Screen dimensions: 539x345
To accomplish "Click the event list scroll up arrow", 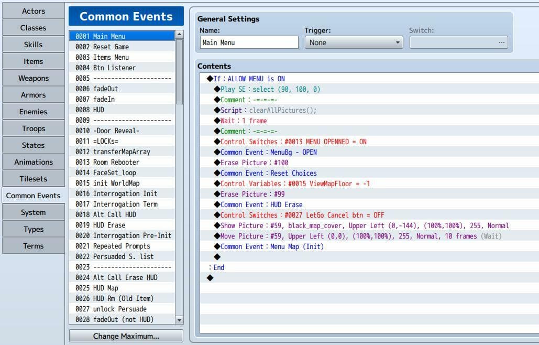I will [x=179, y=35].
